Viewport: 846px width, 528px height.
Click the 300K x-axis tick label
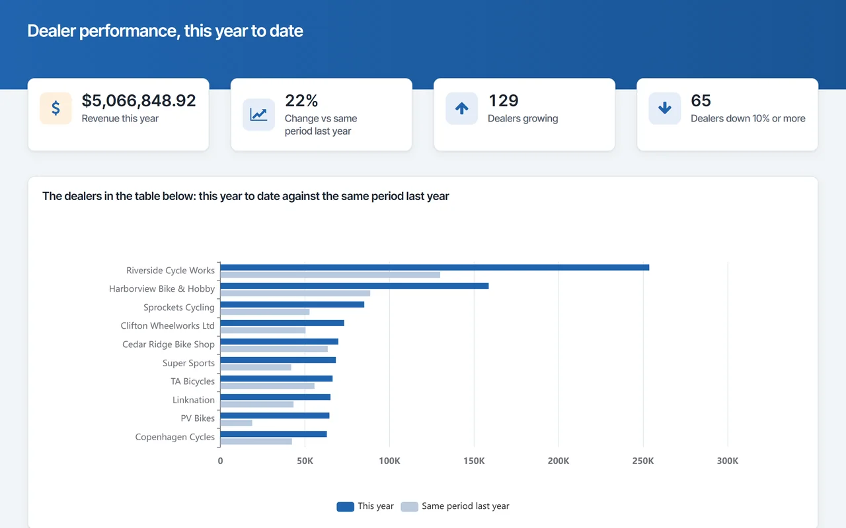[x=728, y=461]
